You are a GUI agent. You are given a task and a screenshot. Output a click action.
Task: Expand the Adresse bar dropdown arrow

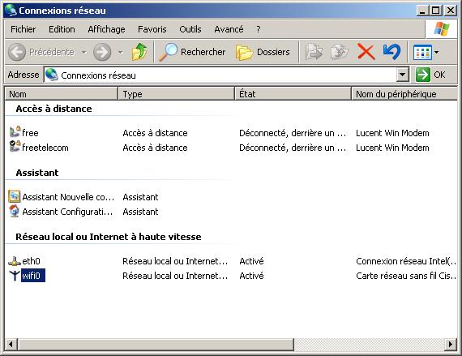click(403, 75)
